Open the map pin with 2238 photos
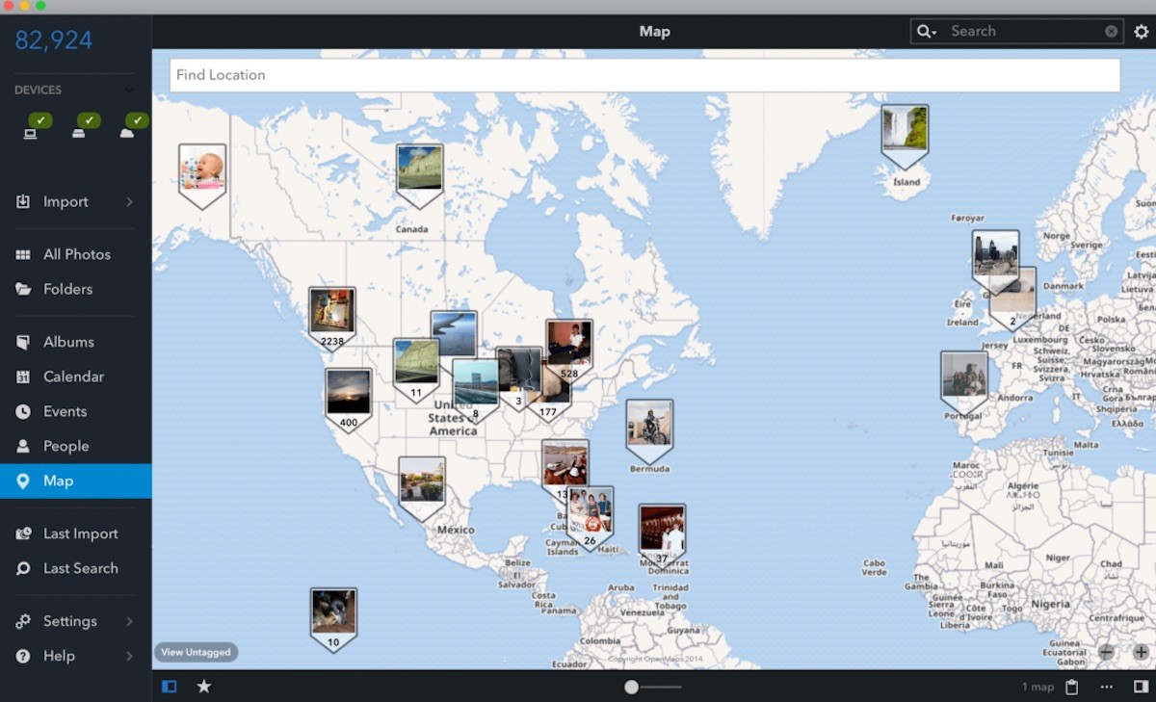The image size is (1156, 702). point(332,319)
